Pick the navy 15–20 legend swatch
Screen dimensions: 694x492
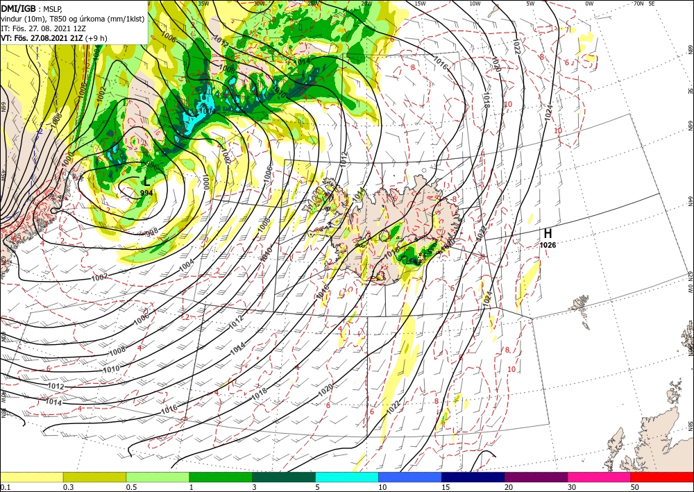point(473,477)
